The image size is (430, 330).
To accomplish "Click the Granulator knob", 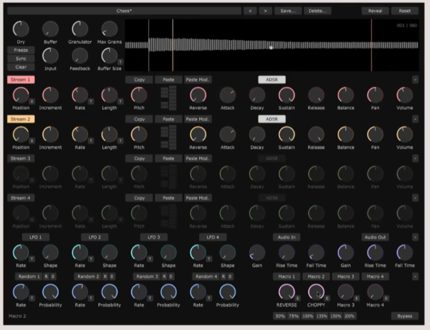I will (x=80, y=29).
